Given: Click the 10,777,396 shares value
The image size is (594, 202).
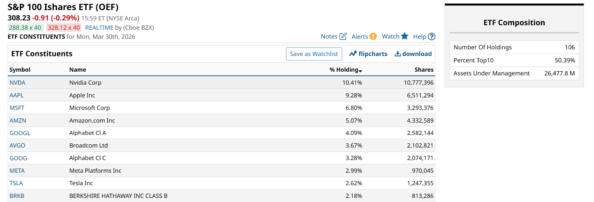Looking at the screenshot, I should [419, 82].
